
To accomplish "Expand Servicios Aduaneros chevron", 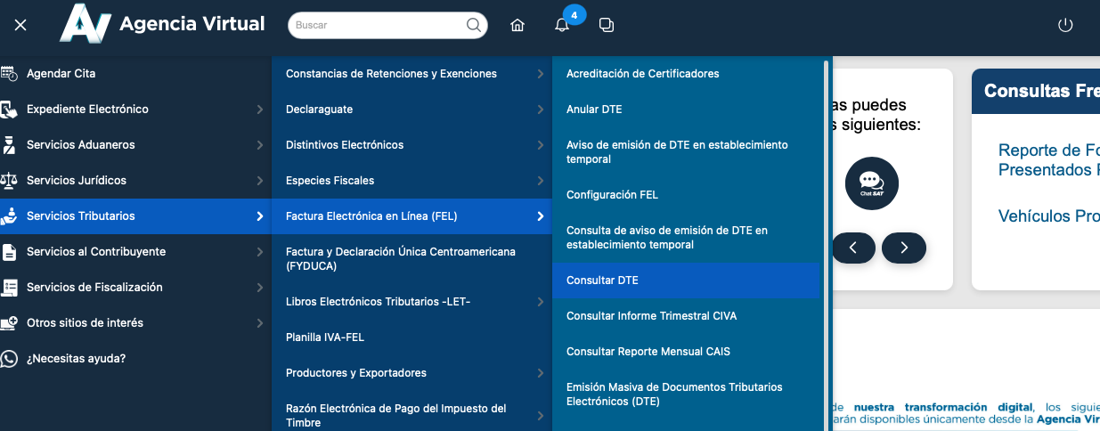I will pos(259,145).
